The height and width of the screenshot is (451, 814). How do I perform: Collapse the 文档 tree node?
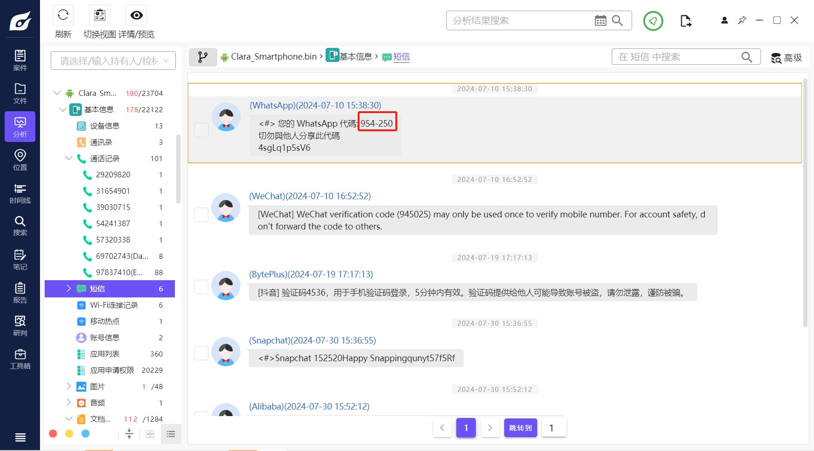coord(69,419)
